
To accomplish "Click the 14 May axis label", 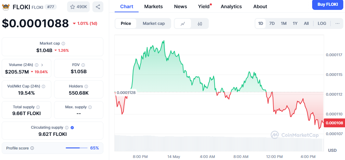I will point(174,157).
